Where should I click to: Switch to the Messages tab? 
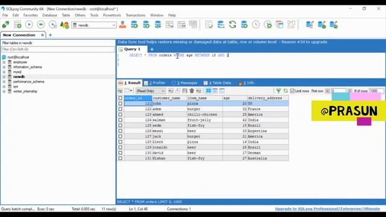coord(185,83)
